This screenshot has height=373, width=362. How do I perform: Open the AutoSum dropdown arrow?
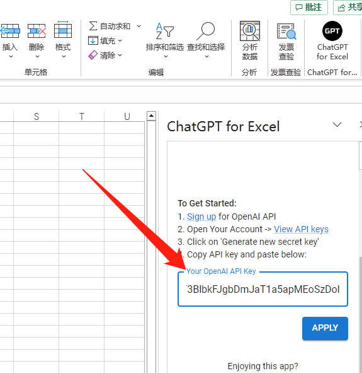[139, 26]
